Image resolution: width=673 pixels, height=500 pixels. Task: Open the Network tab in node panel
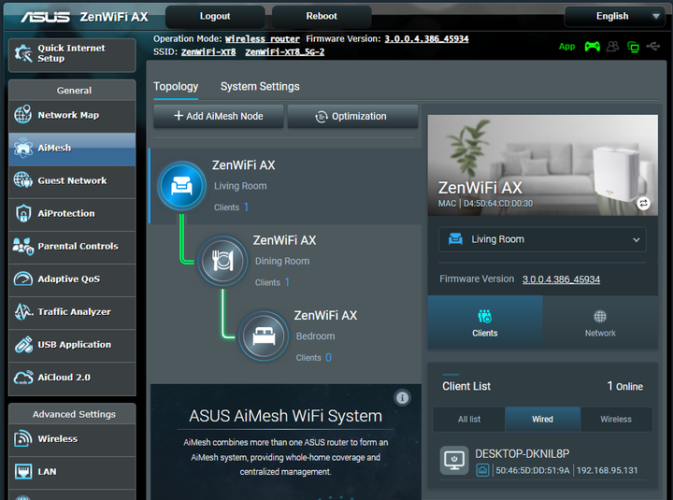600,321
